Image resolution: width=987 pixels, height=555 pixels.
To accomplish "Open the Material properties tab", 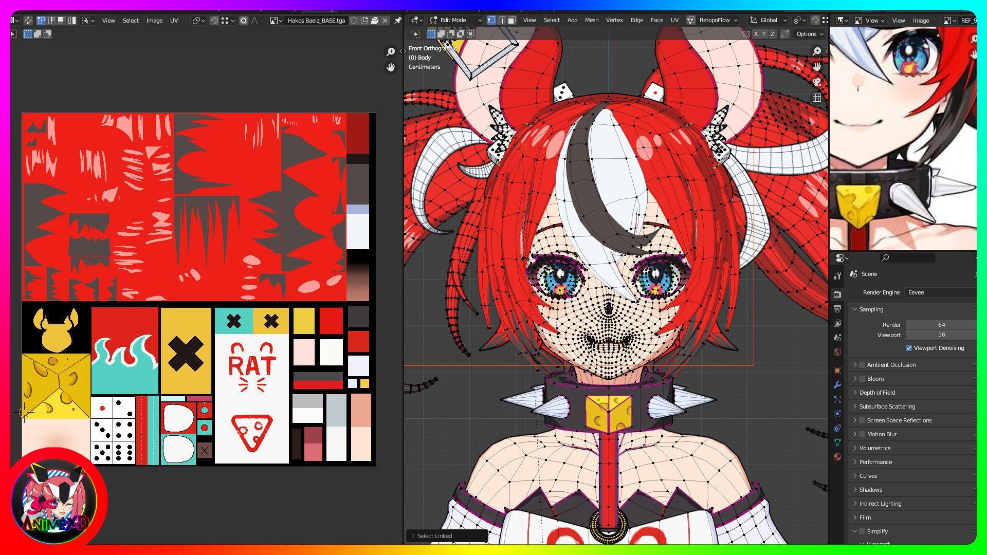I will pyautogui.click(x=837, y=457).
